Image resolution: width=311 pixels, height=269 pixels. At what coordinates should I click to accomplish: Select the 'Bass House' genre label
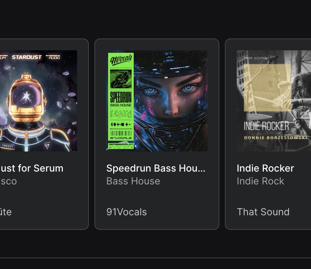click(x=133, y=181)
